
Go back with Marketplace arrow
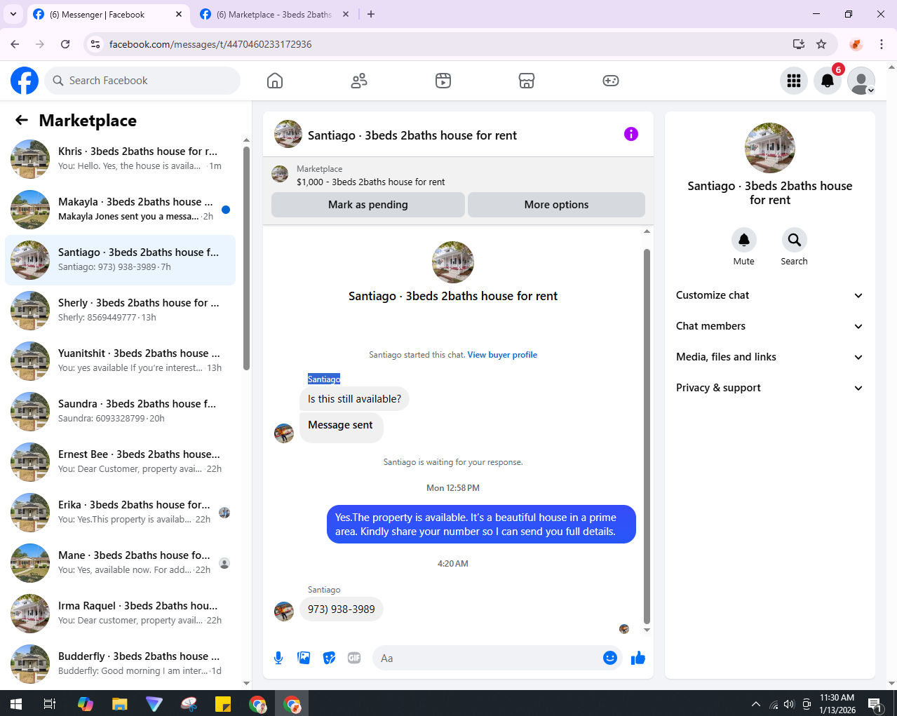(22, 121)
